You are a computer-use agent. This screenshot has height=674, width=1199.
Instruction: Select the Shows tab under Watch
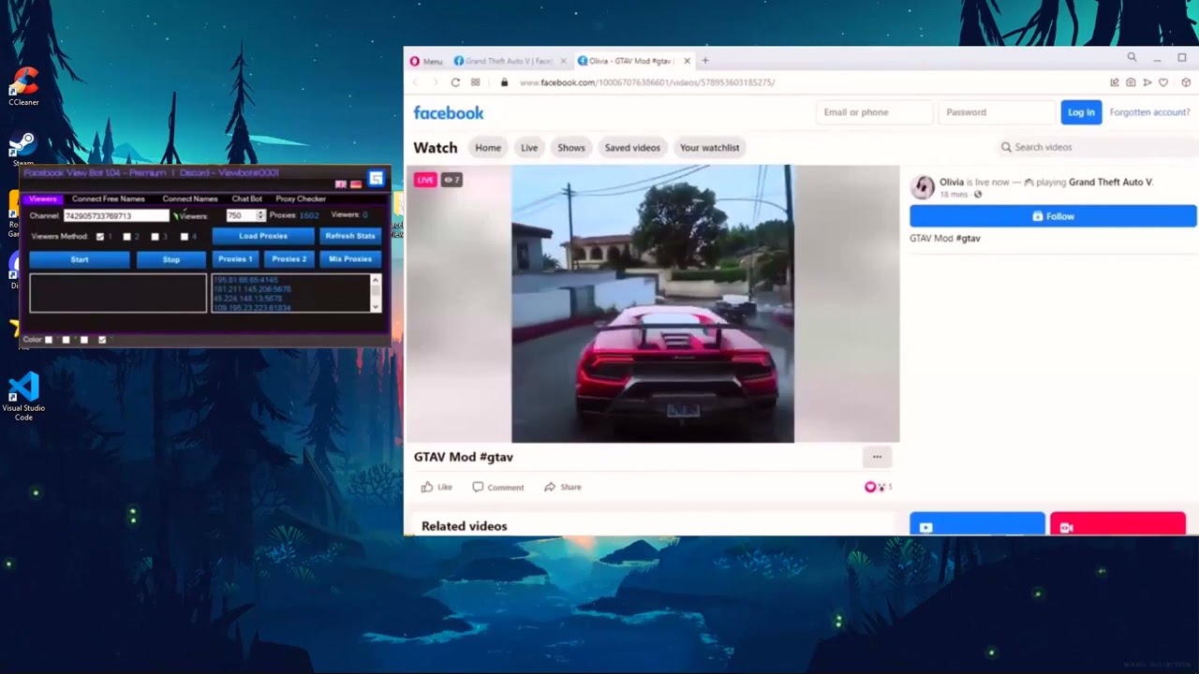pyautogui.click(x=571, y=148)
